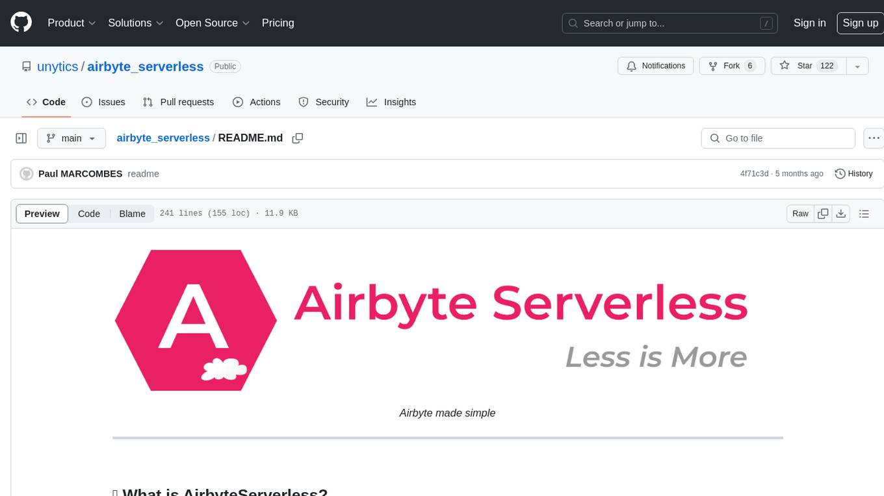Click the fork count 6
Viewport: 884px width, 496px height.
[x=750, y=66]
